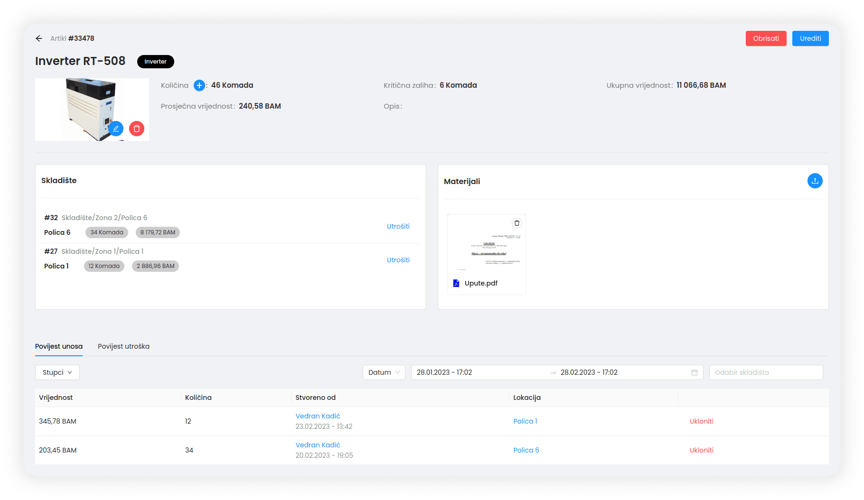This screenshot has width=864, height=500.
Task: Click the Artikl #33478 label
Action: (72, 38)
